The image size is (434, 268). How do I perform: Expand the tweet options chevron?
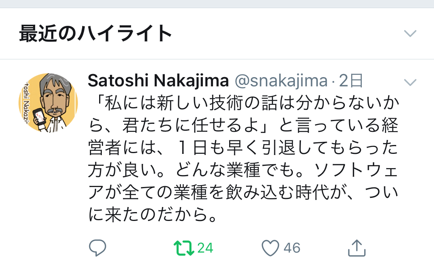point(410,82)
